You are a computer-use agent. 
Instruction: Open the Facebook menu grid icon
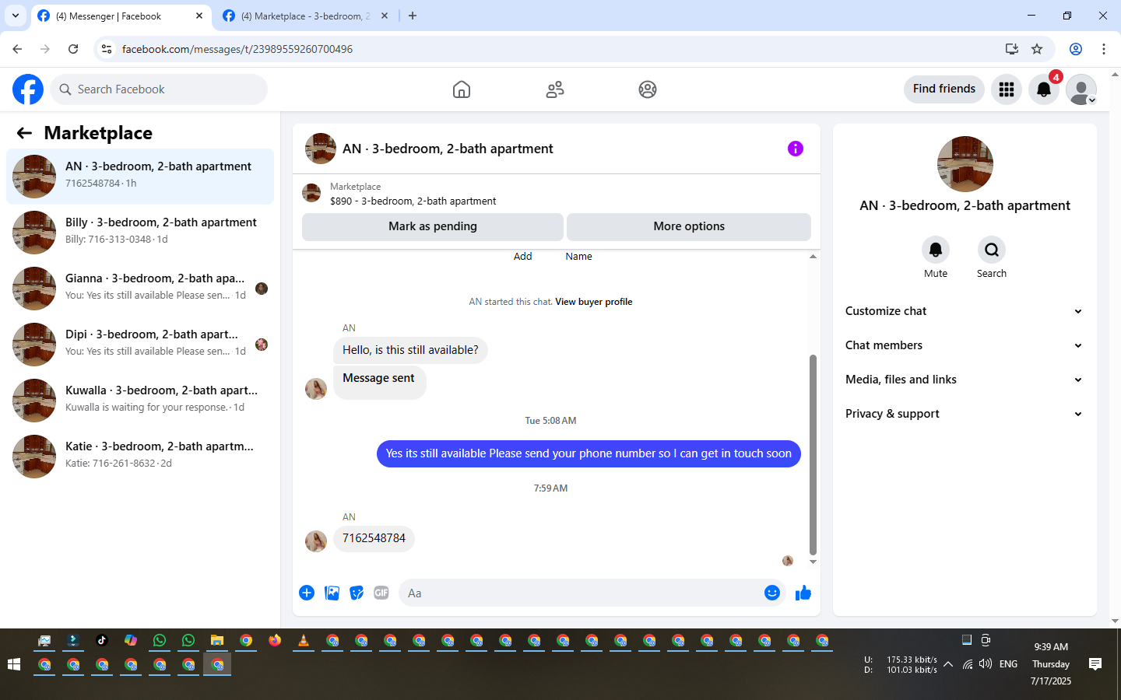coord(1007,89)
